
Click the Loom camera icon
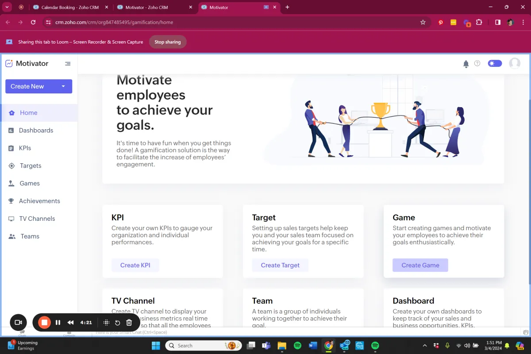tap(18, 323)
